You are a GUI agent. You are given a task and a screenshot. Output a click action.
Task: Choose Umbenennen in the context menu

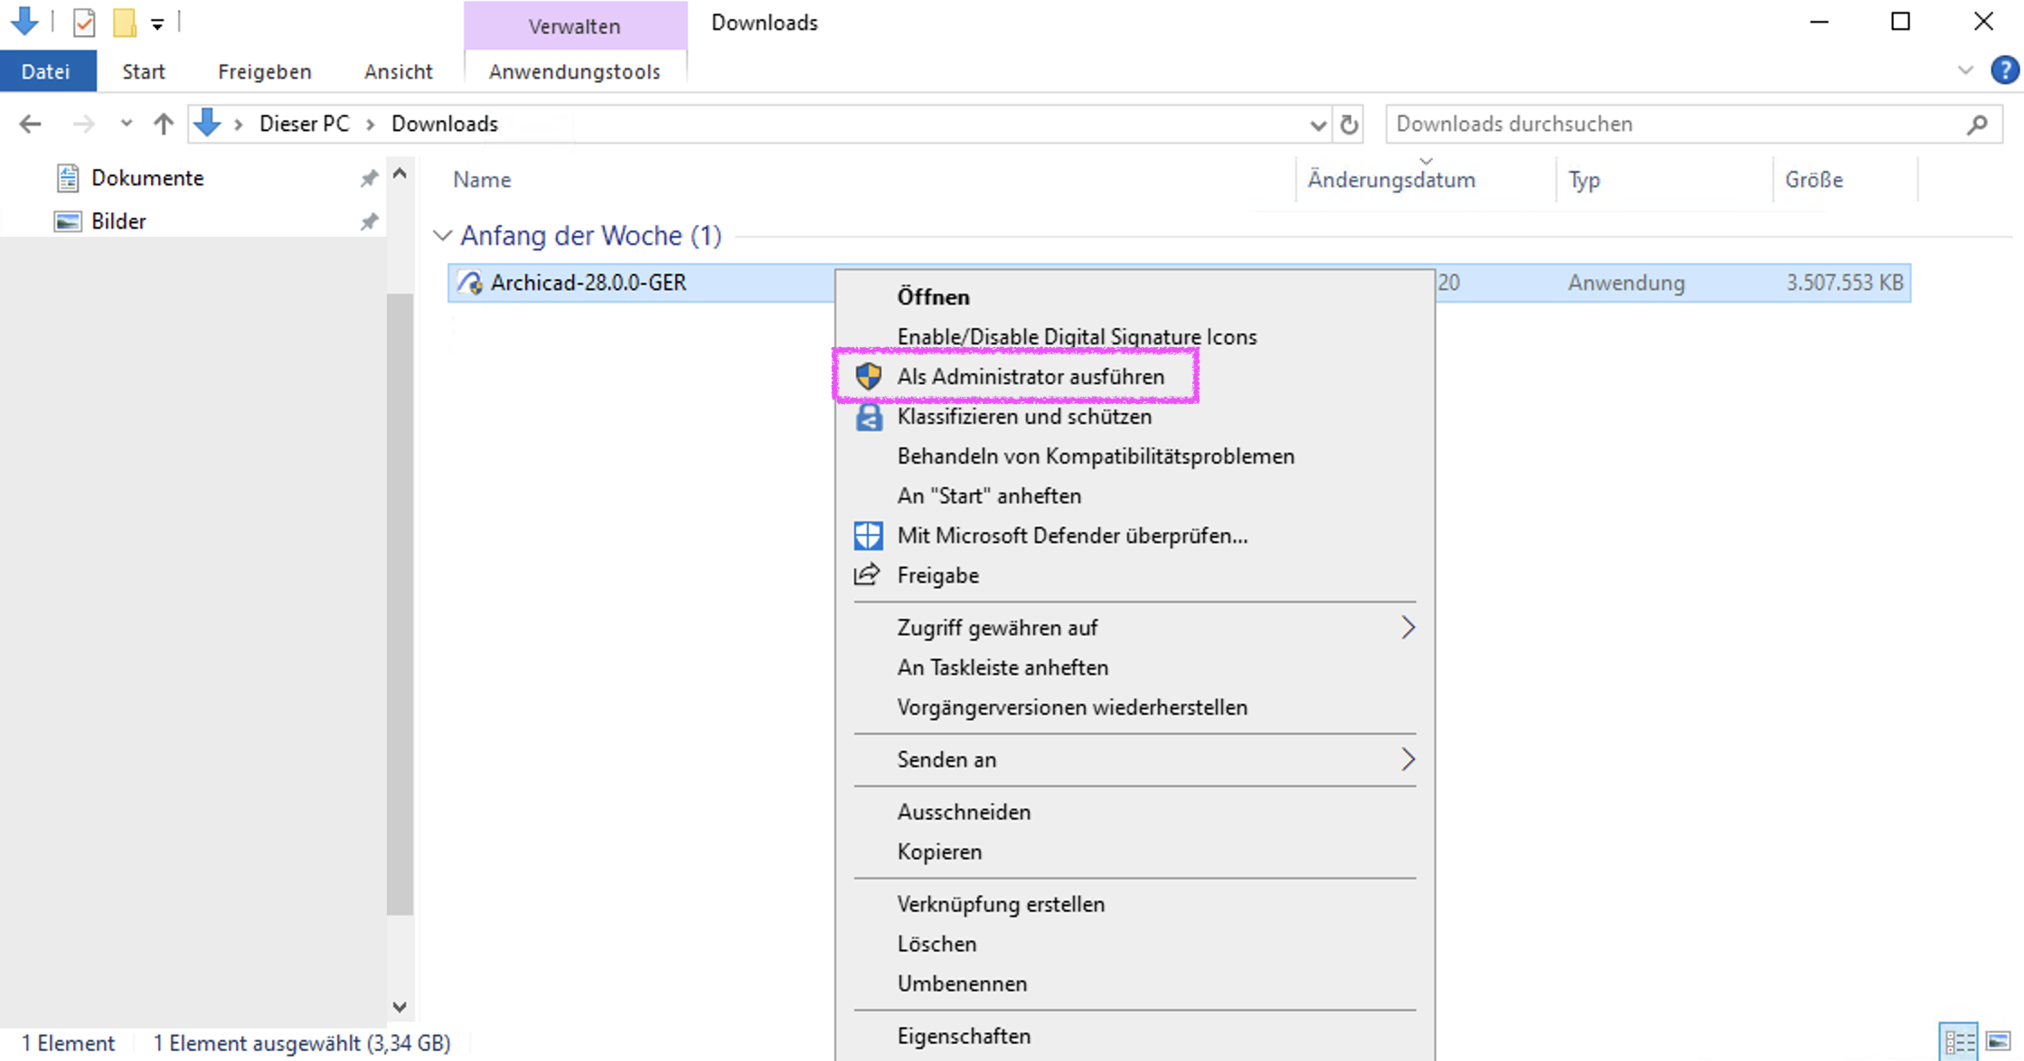(x=1134, y=983)
